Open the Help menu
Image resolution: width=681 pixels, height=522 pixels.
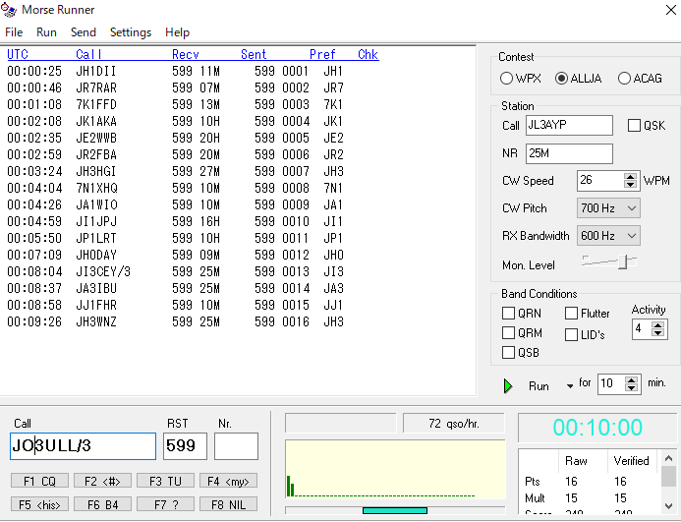coord(177,32)
